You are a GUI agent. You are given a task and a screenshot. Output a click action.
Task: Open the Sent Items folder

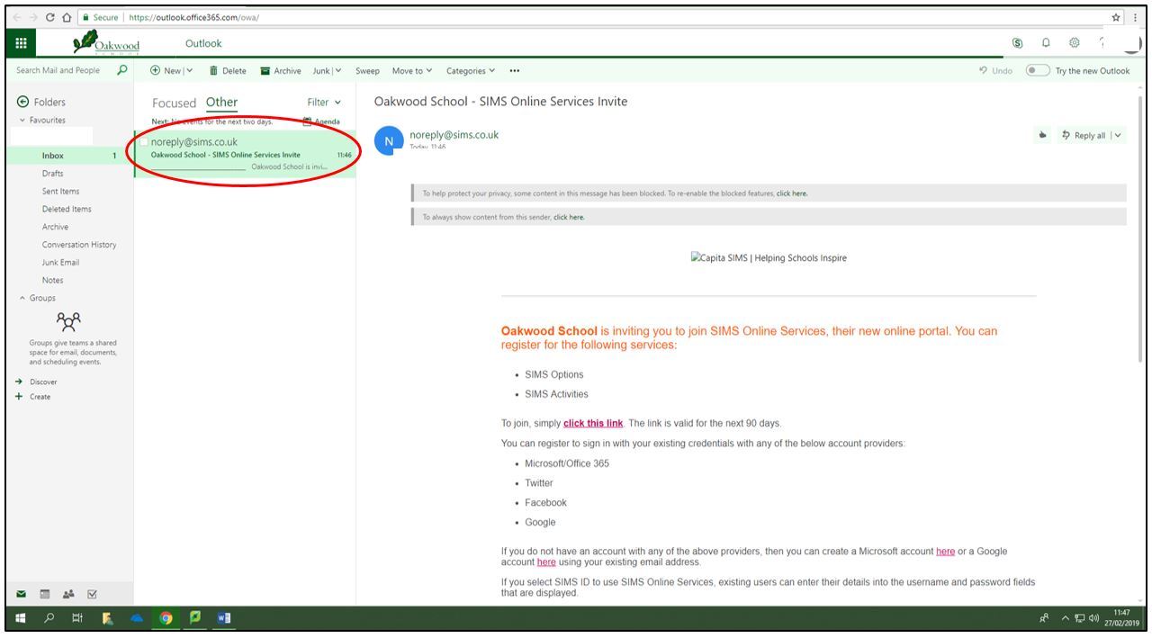pyautogui.click(x=60, y=191)
